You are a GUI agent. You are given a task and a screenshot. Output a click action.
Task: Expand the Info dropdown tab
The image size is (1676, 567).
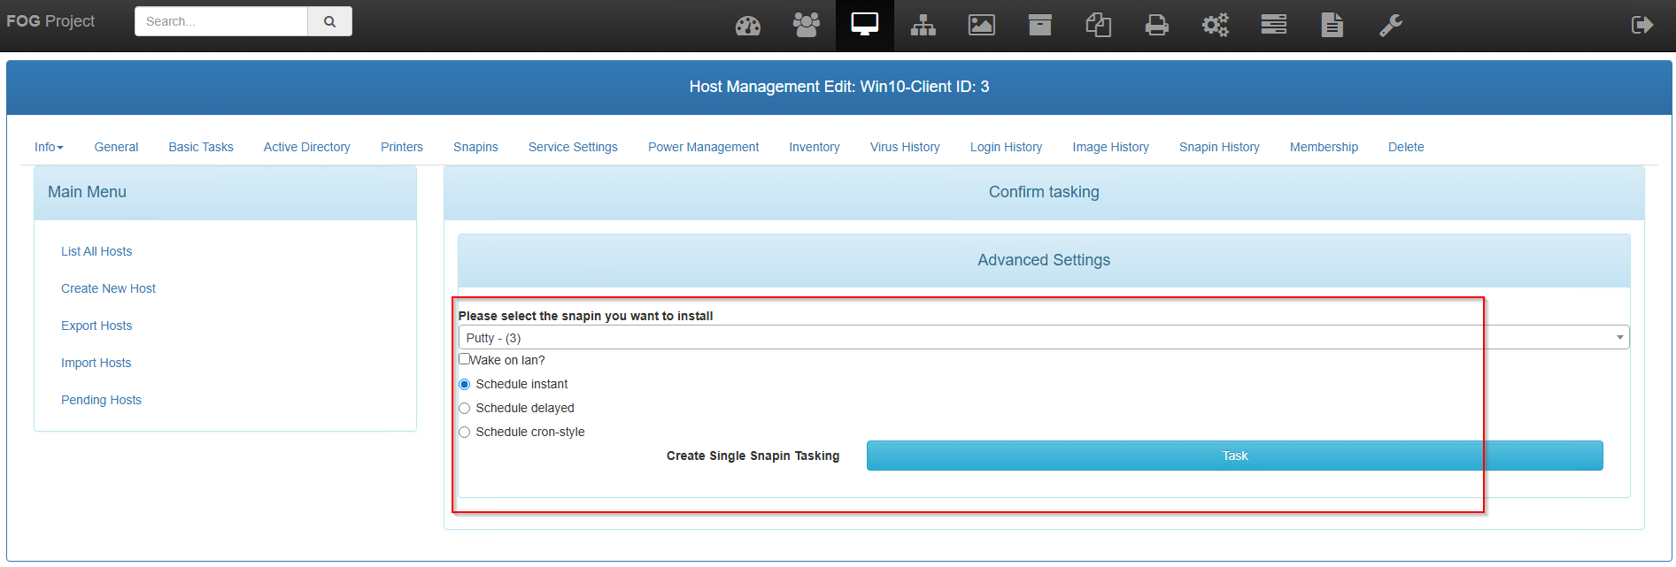click(49, 147)
